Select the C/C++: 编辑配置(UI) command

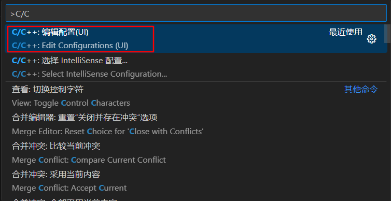[196, 39]
